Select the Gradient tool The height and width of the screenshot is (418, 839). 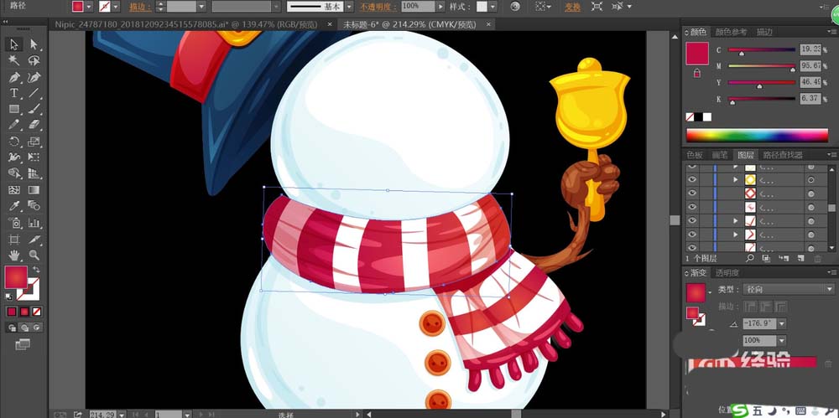[34, 190]
